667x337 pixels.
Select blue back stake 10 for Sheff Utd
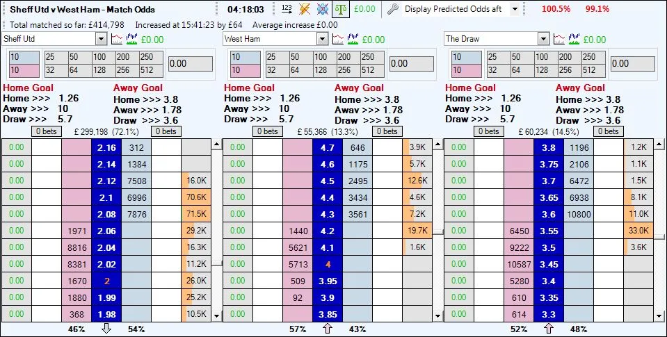point(24,58)
